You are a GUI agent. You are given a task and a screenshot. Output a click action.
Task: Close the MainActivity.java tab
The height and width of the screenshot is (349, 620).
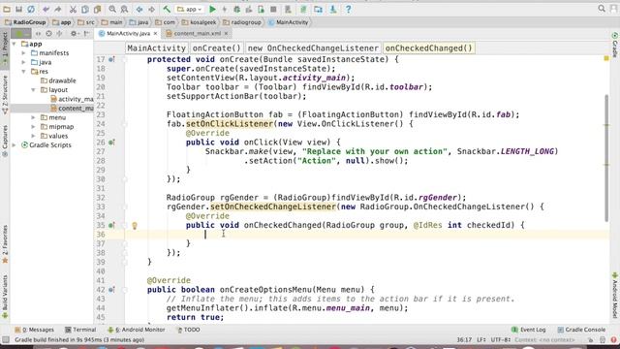point(155,34)
